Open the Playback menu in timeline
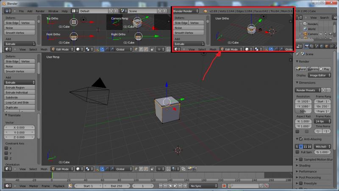This screenshot has width=339, height=191. tap(59, 186)
